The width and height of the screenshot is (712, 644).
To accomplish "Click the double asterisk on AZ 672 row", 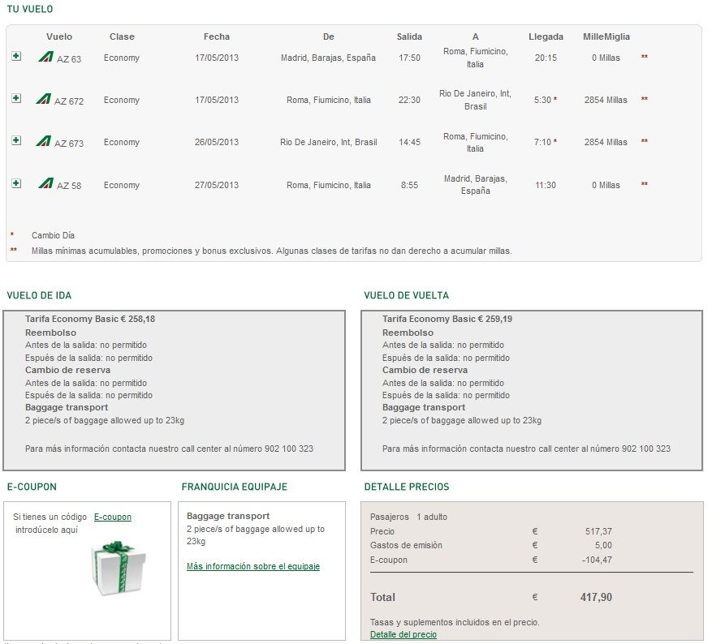I will click(644, 99).
